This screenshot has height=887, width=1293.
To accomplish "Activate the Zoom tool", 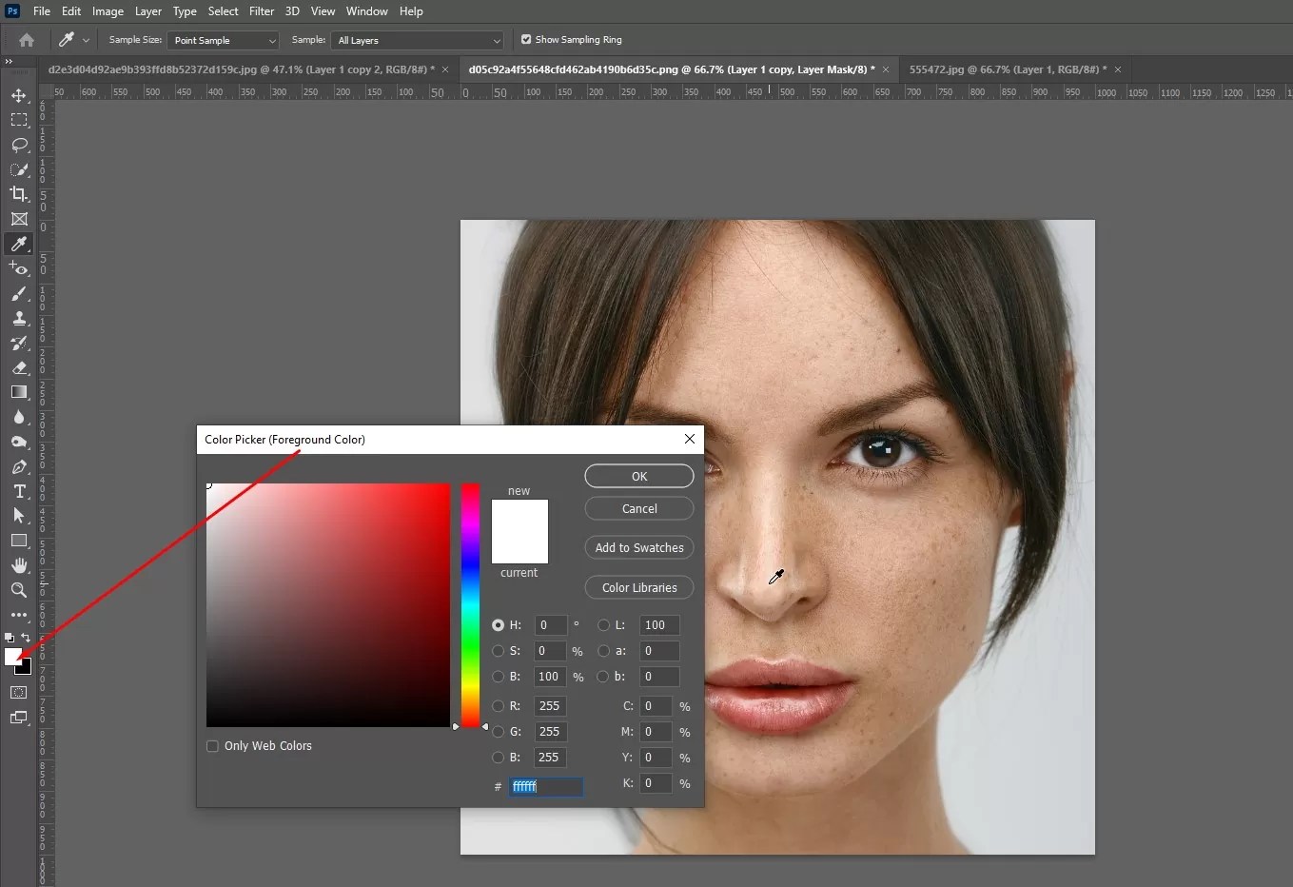I will click(19, 590).
